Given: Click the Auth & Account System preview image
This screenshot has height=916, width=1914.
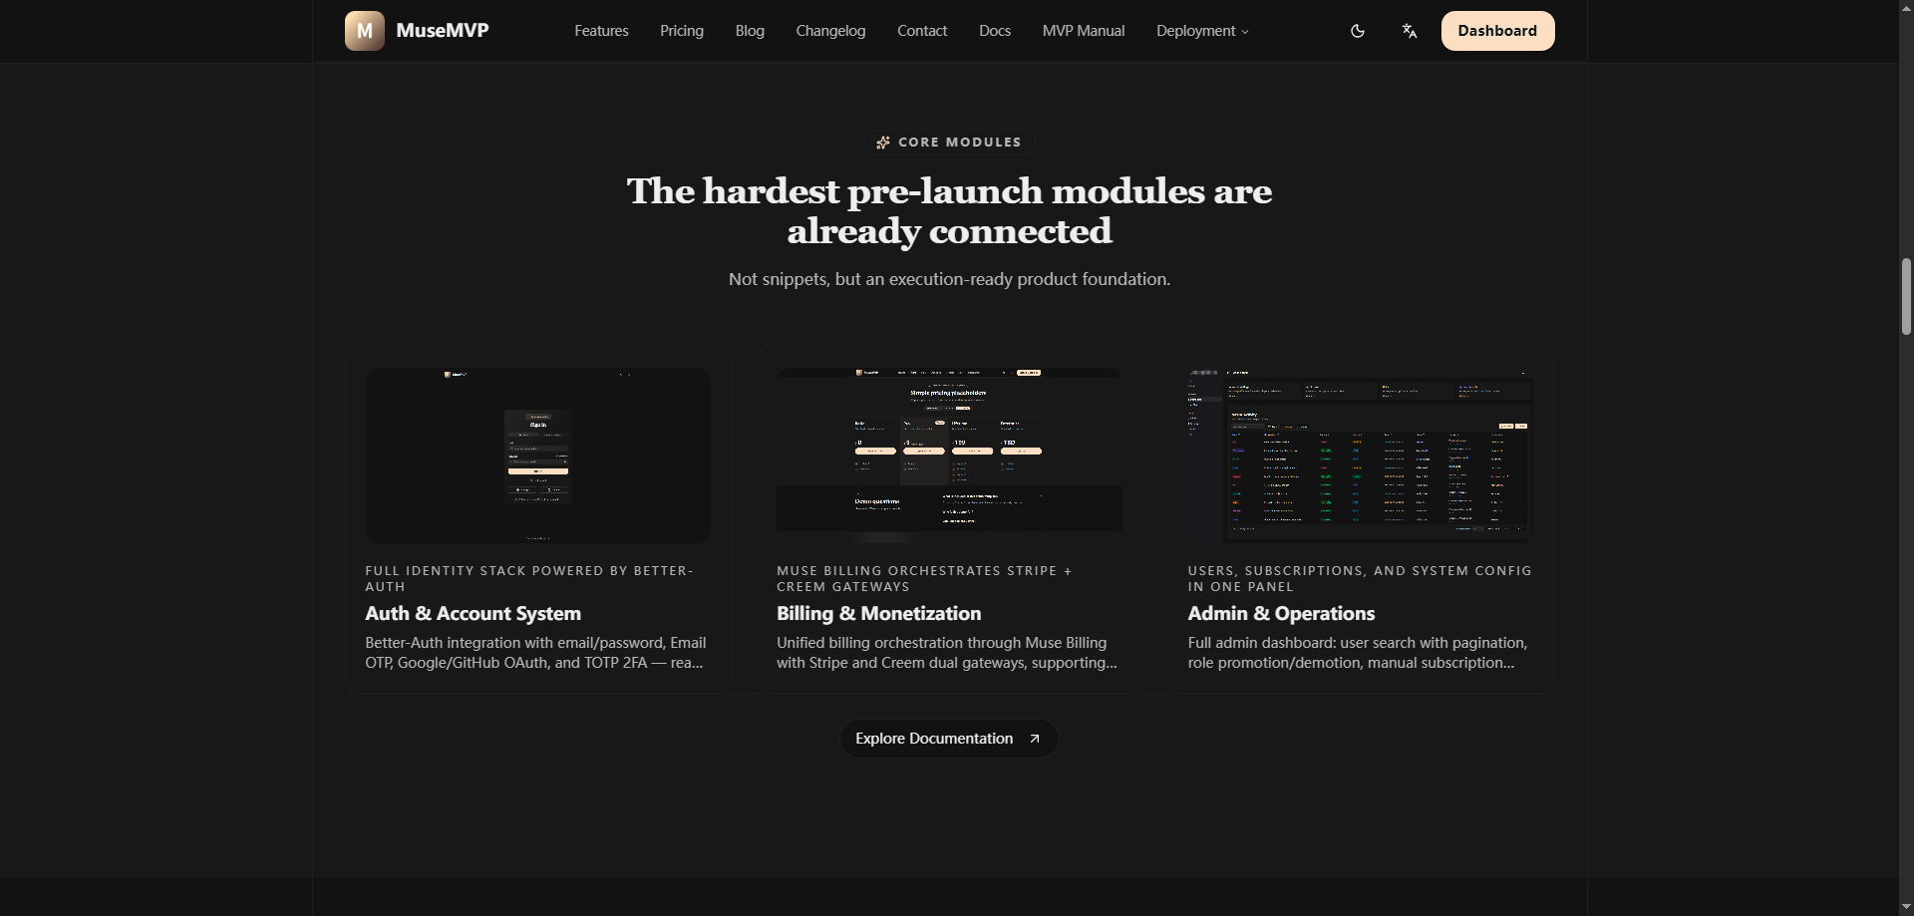Looking at the screenshot, I should coord(537,455).
